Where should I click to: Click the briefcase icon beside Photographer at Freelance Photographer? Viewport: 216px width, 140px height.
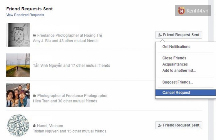coord(34,95)
